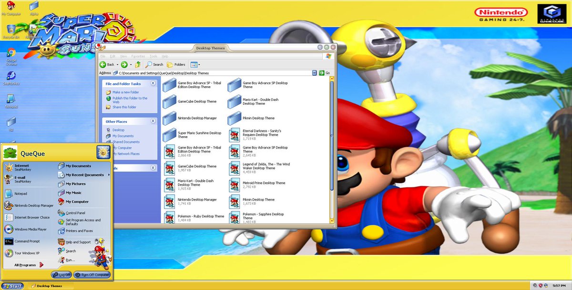Toggle the Folders pane button
The width and height of the screenshot is (572, 290).
pos(176,64)
